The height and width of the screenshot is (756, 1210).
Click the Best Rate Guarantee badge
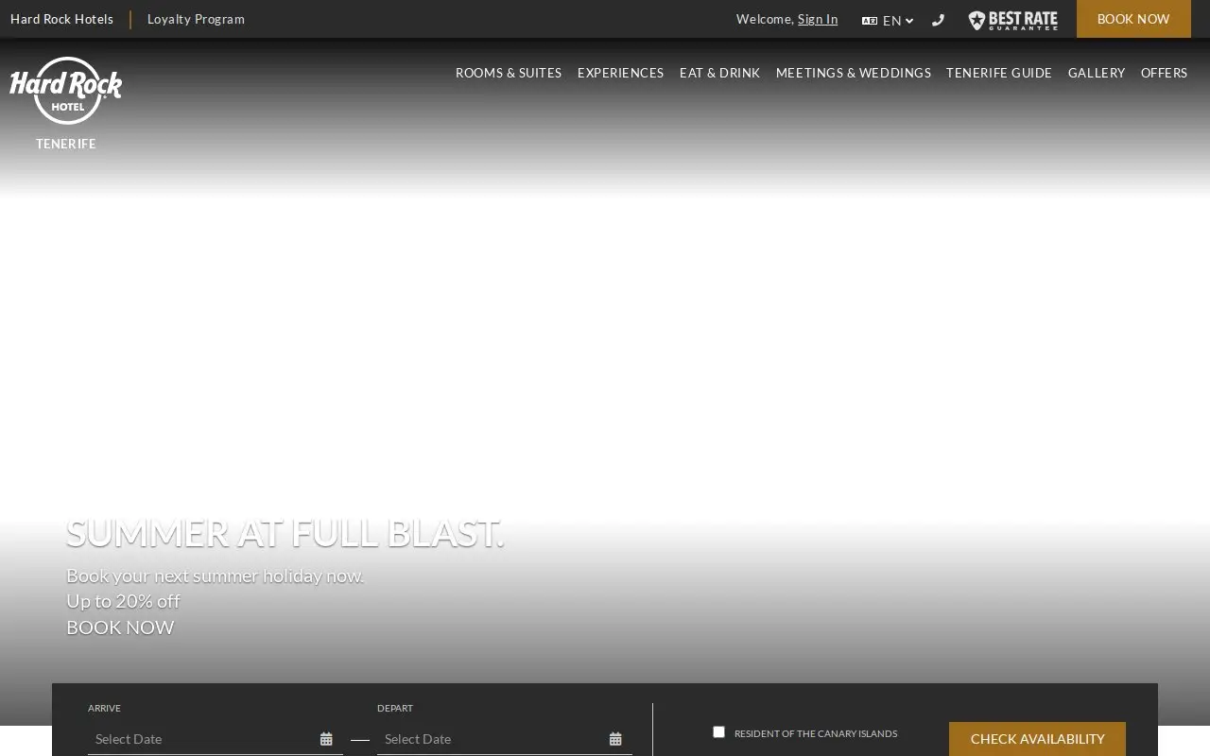(x=1012, y=20)
